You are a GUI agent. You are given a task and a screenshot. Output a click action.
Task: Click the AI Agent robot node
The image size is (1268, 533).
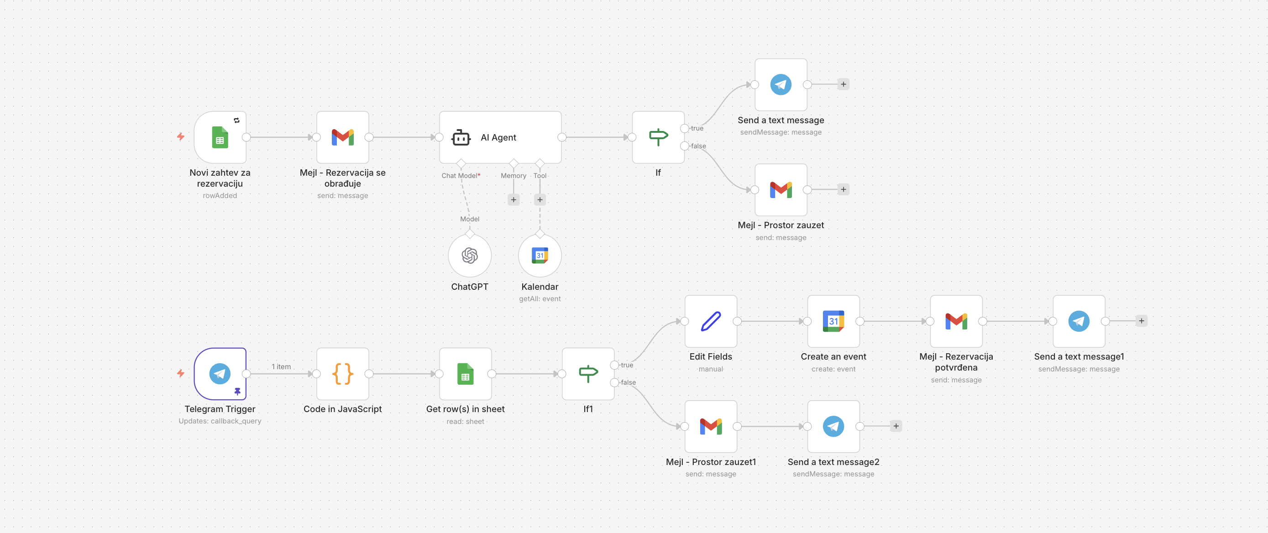click(500, 137)
